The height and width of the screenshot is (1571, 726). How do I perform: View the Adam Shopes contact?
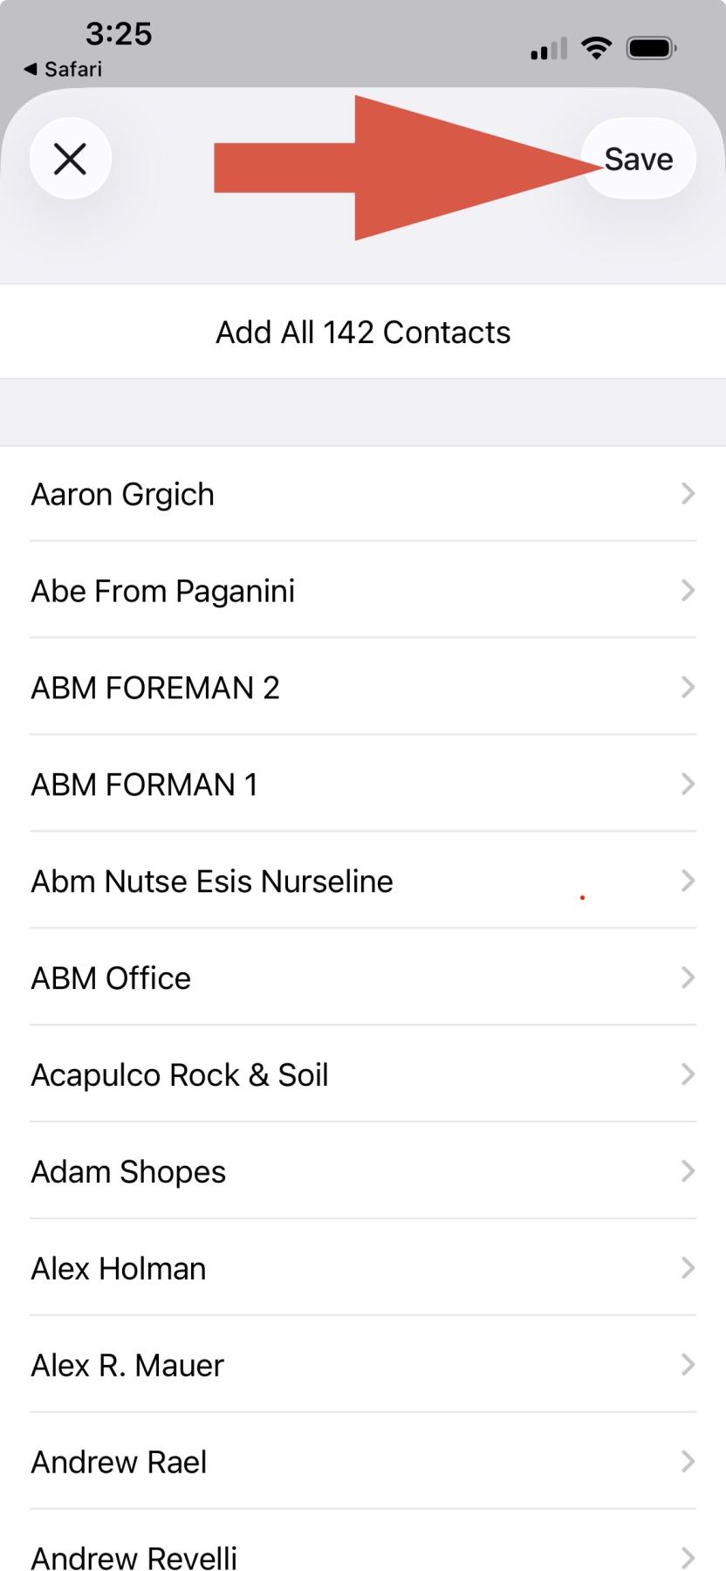click(129, 1172)
